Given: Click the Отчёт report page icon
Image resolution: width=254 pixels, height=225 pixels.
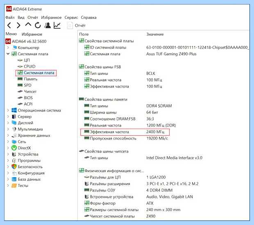Looking at the screenshot, I should pyautogui.click(x=70, y=25).
